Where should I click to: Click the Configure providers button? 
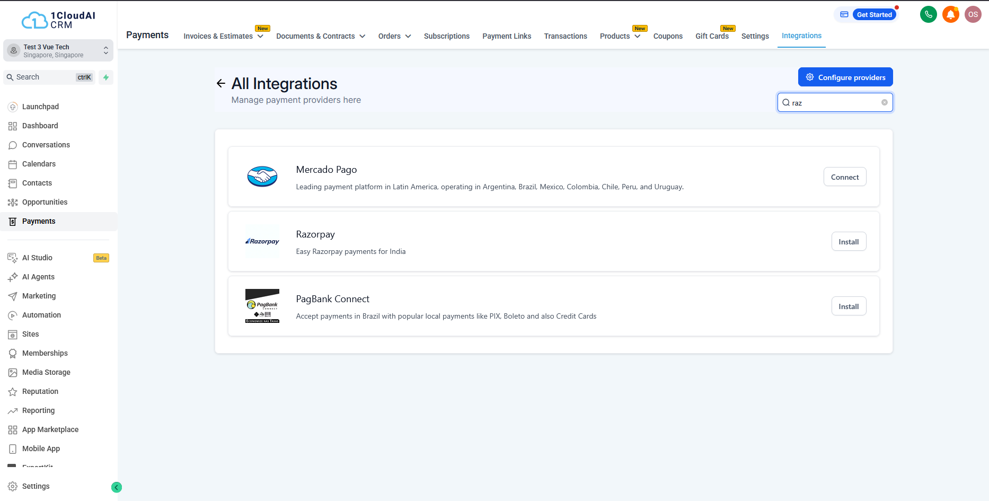pos(845,77)
